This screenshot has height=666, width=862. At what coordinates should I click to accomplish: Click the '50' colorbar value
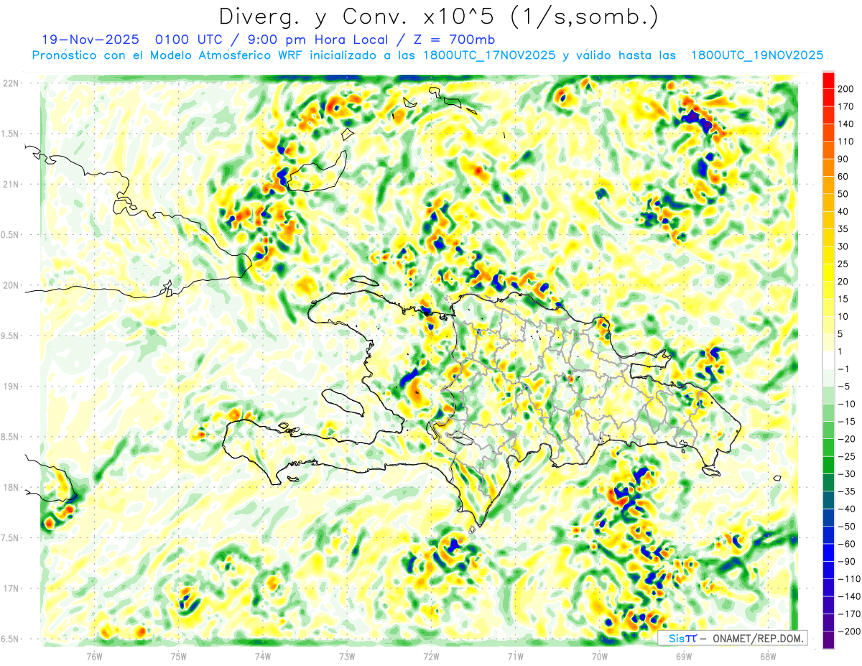[844, 194]
